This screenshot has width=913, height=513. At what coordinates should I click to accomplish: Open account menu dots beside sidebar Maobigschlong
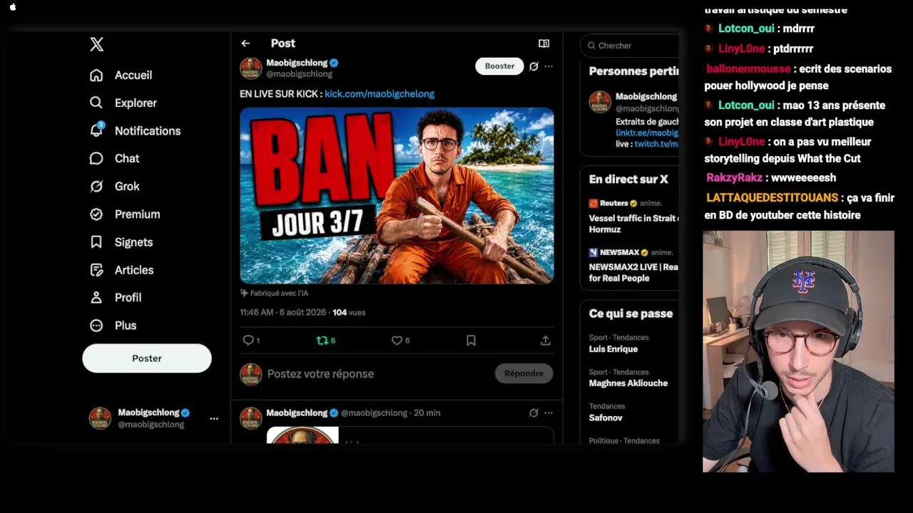(x=214, y=418)
